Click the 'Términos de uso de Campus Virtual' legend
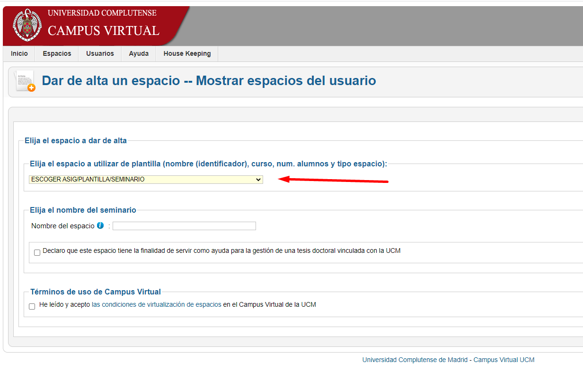583x380 pixels. pyautogui.click(x=96, y=292)
